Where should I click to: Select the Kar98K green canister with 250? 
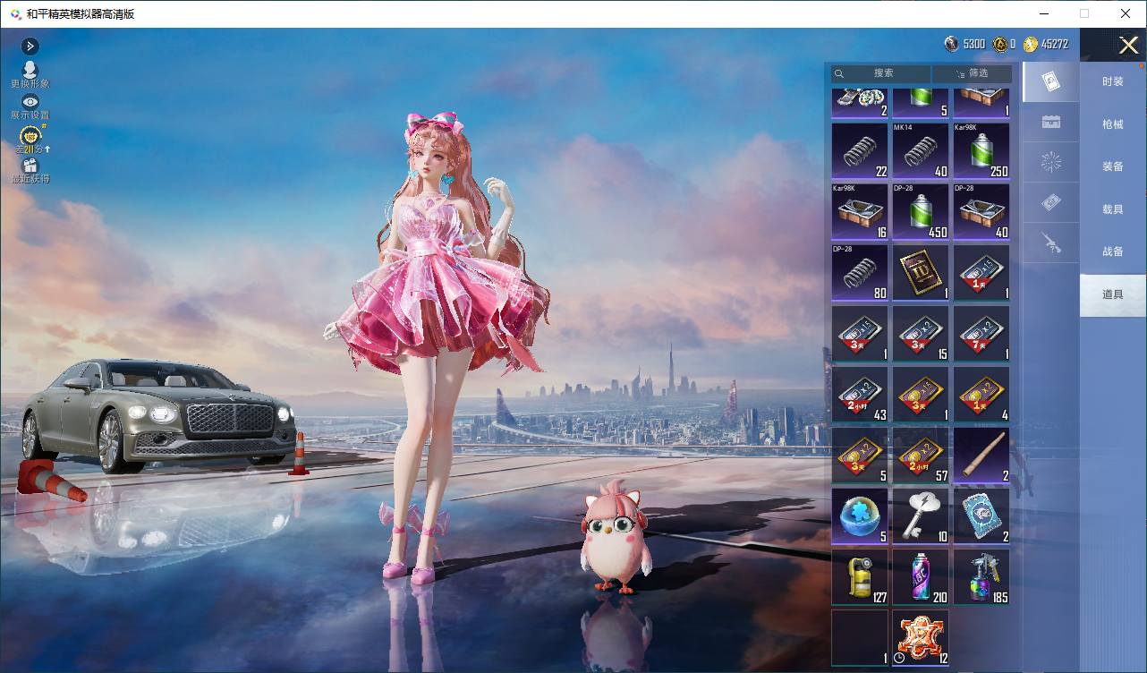981,151
